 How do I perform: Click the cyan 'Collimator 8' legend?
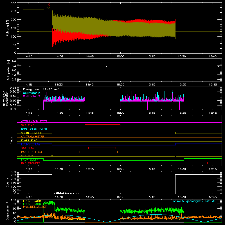pos(31,93)
